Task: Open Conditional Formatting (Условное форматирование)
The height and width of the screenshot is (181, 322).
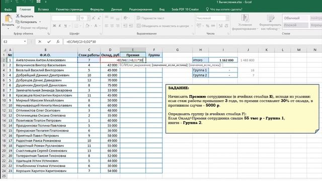Action: pyautogui.click(x=245, y=23)
